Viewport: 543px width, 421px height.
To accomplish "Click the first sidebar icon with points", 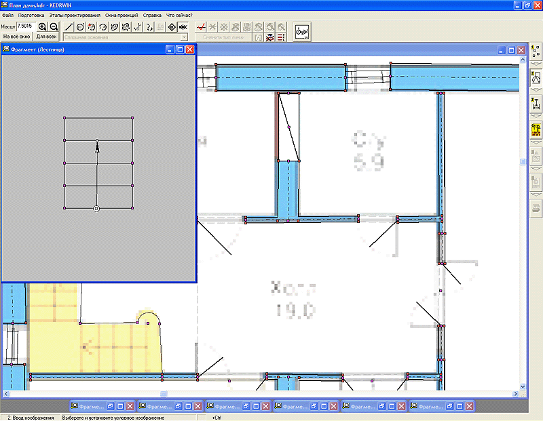I will pyautogui.click(x=535, y=52).
